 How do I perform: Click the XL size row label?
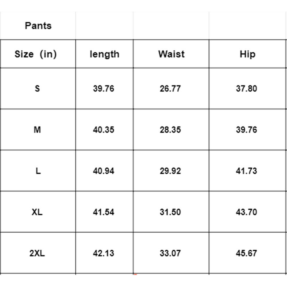click(37, 212)
